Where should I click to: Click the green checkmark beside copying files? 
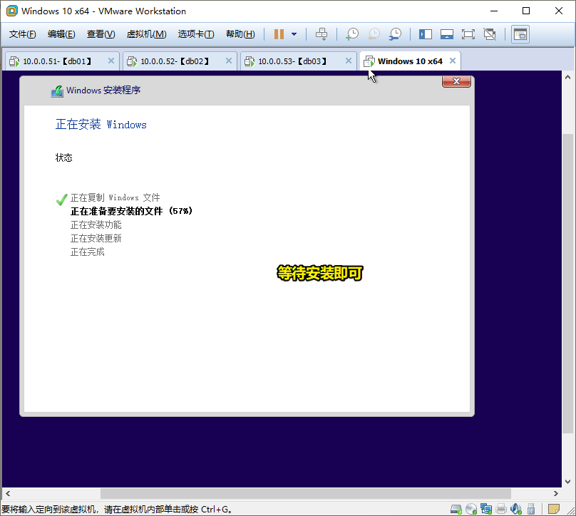(x=62, y=200)
